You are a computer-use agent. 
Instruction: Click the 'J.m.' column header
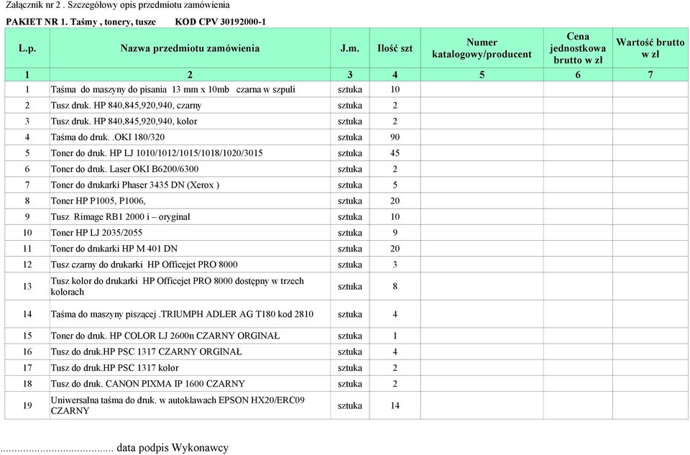[350, 48]
